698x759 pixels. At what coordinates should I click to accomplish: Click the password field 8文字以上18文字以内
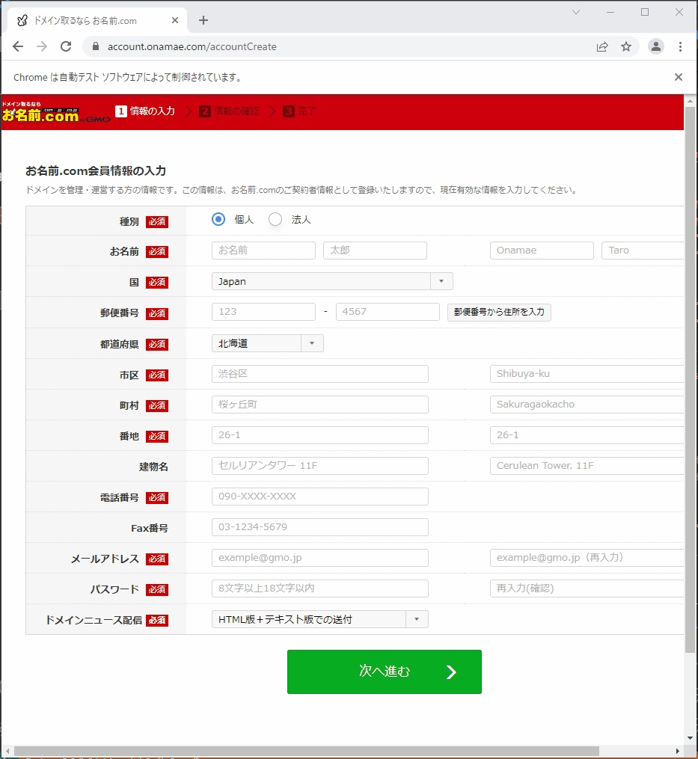coord(319,588)
